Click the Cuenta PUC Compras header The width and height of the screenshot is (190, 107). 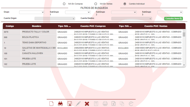pyautogui.click(x=93, y=26)
